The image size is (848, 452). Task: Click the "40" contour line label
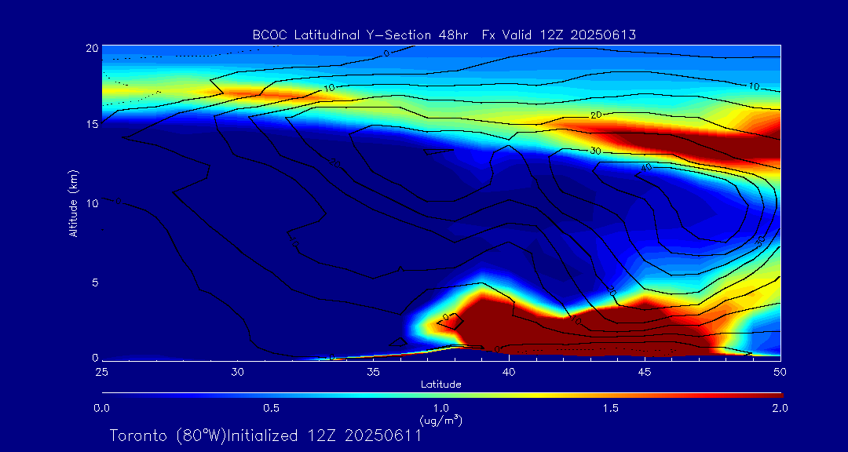coord(645,169)
